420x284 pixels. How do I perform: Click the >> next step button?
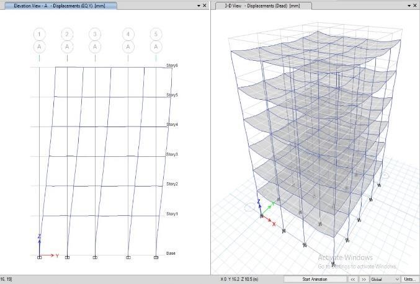point(364,279)
